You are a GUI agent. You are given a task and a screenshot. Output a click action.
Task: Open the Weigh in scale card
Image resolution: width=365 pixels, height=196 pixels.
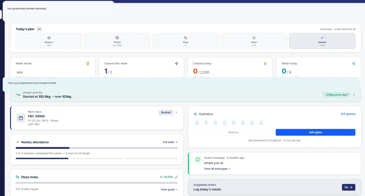click(x=49, y=41)
